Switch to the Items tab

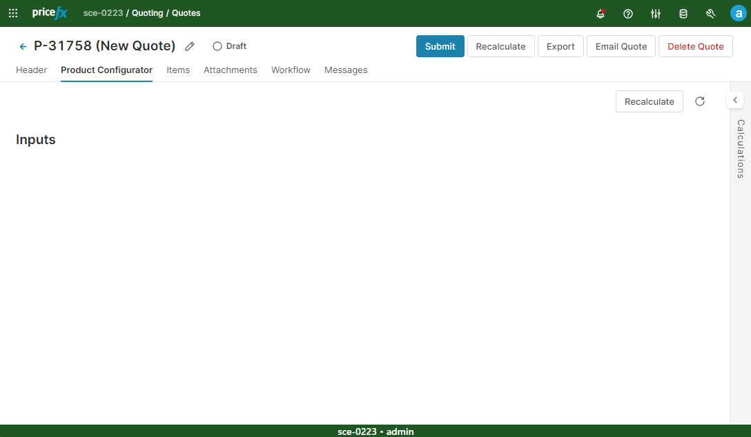tap(178, 70)
